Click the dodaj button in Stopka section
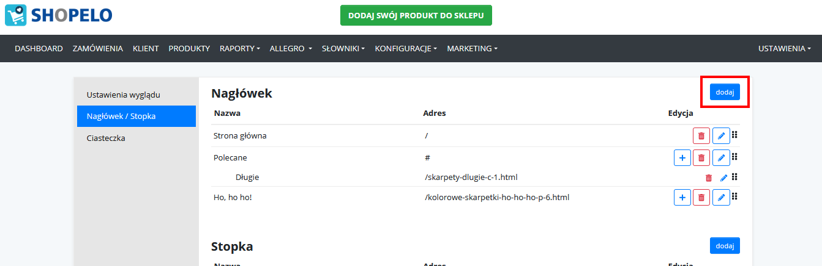Image resolution: width=822 pixels, height=266 pixels. pos(725,245)
